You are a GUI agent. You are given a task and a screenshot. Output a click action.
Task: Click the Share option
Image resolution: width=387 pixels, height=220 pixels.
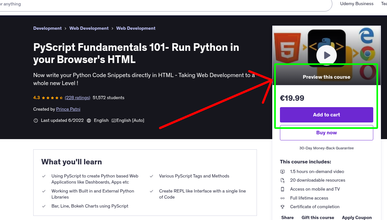(287, 217)
